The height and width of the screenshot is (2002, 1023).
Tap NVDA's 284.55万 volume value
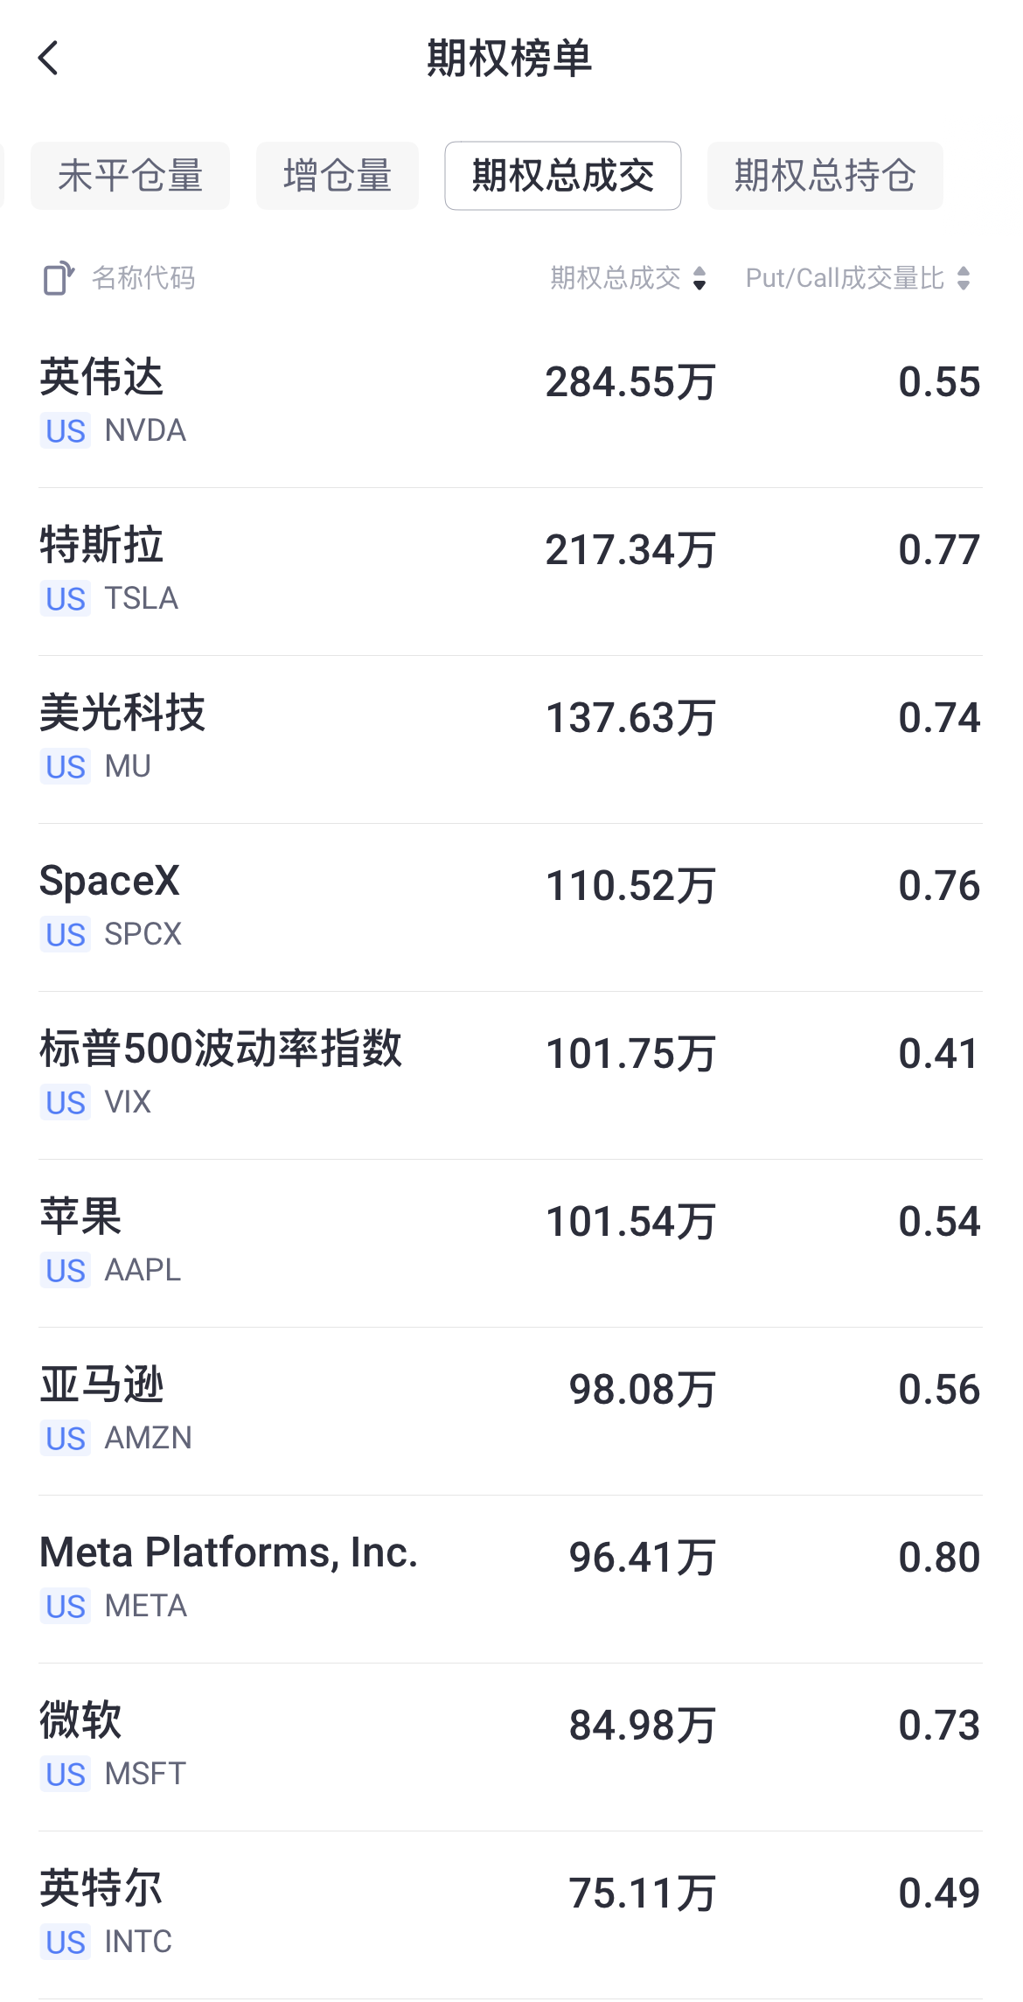(x=631, y=382)
